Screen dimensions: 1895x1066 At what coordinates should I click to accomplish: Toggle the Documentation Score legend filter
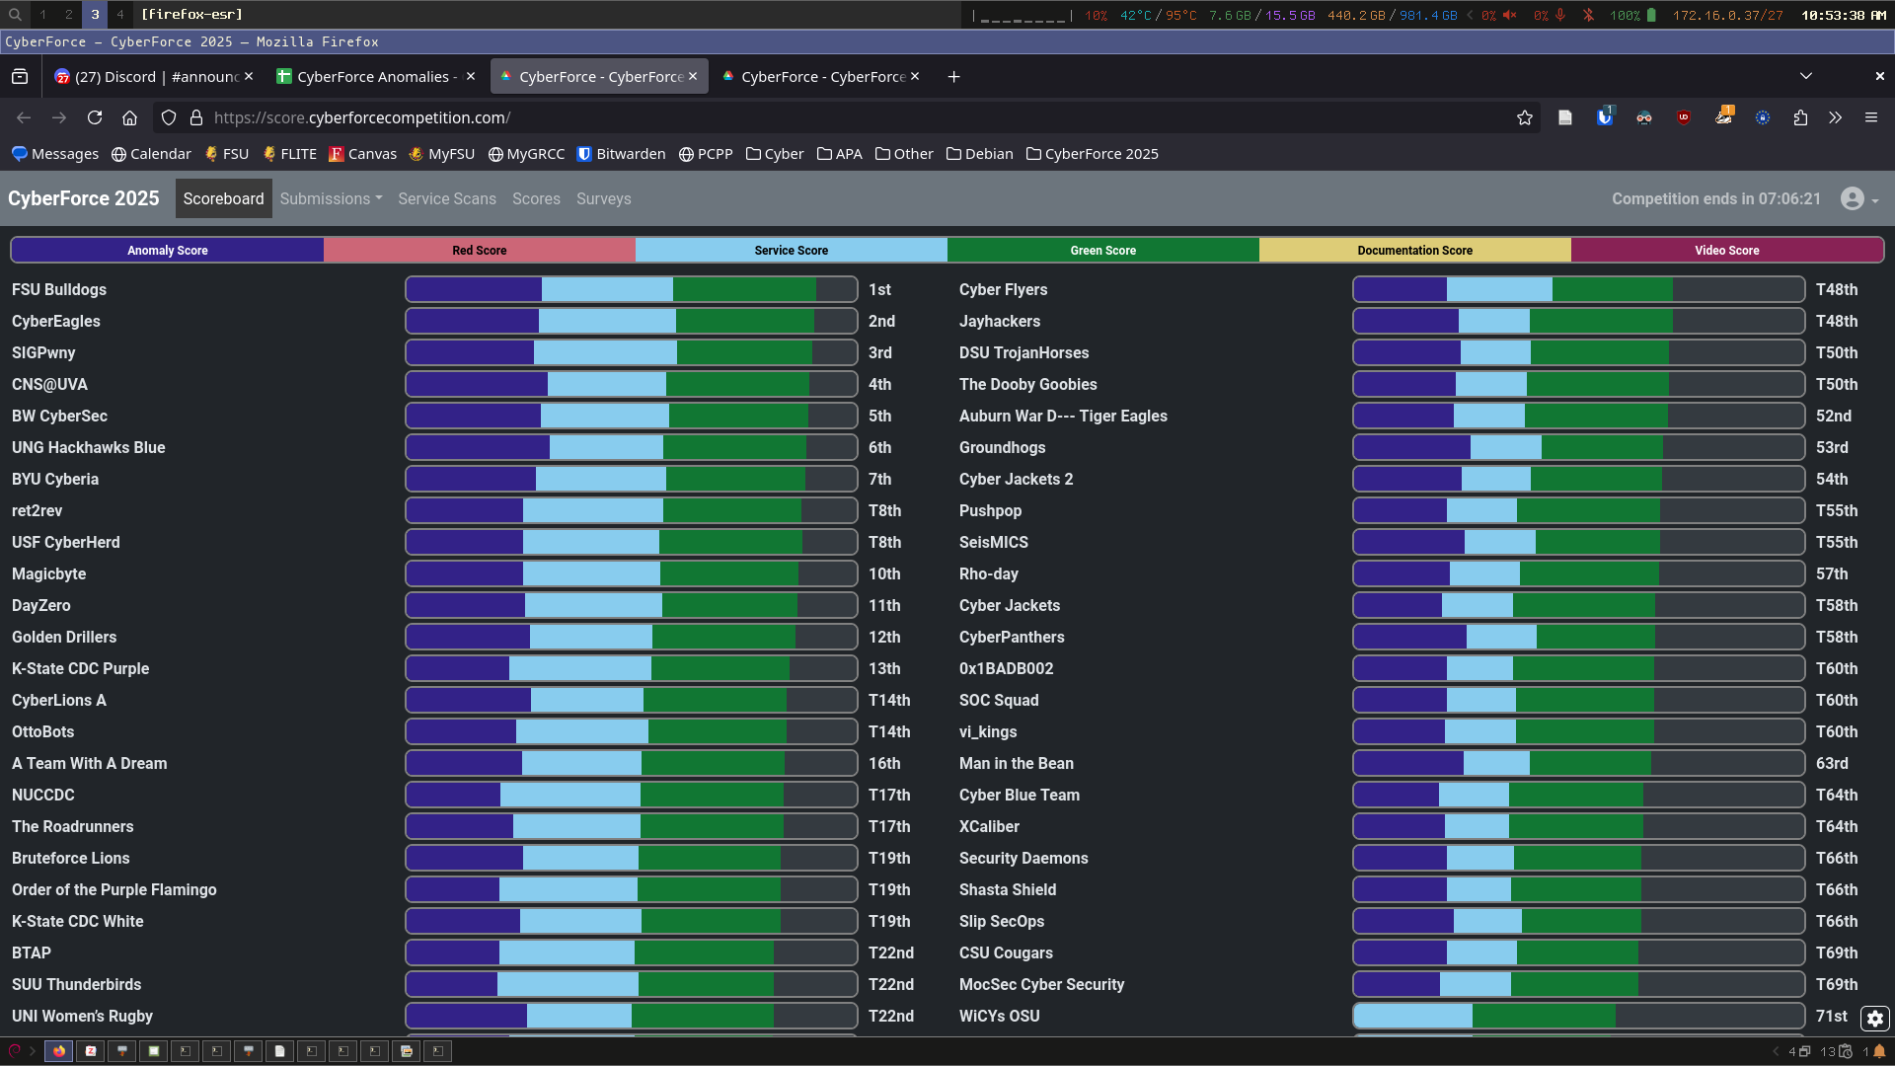(1414, 251)
